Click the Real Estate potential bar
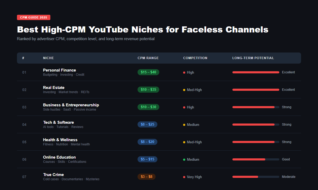The height and width of the screenshot is (190, 318). pyautogui.click(x=256, y=90)
